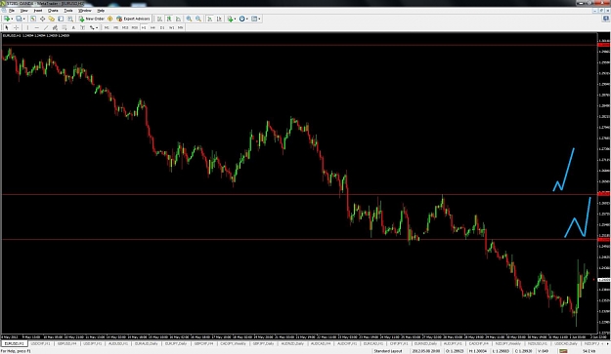
Task: Open the Insert menu
Action: click(x=38, y=11)
